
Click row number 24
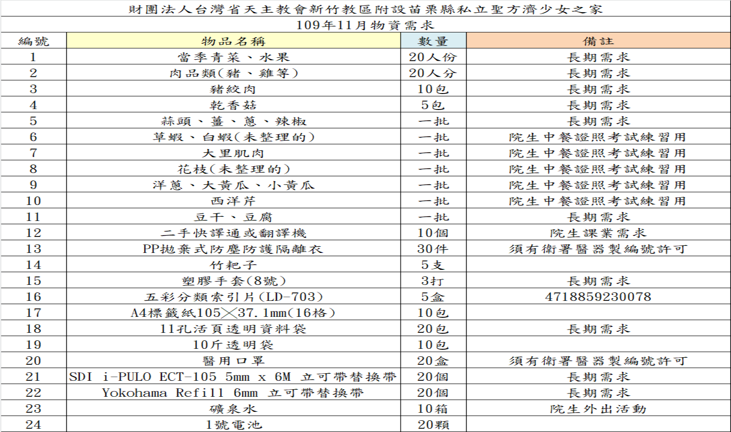click(33, 424)
